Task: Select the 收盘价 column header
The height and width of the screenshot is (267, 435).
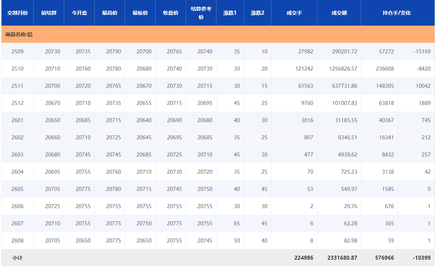Action: 171,13
